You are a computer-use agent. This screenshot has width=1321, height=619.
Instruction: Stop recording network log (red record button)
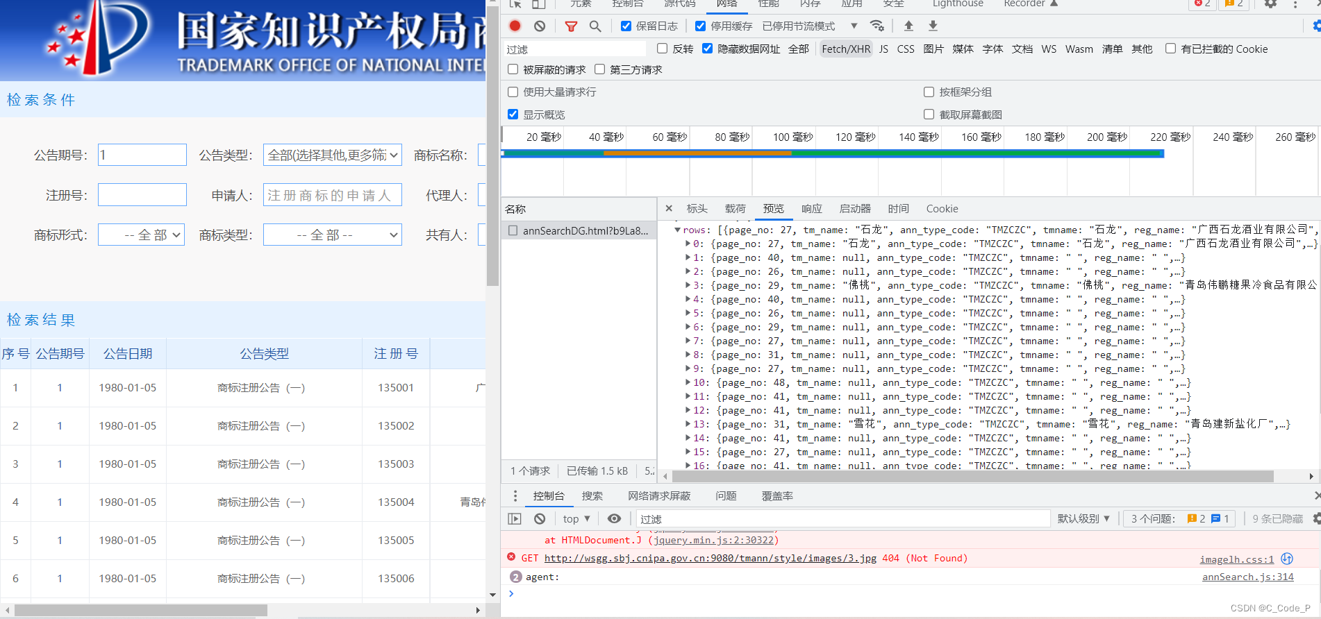click(515, 26)
